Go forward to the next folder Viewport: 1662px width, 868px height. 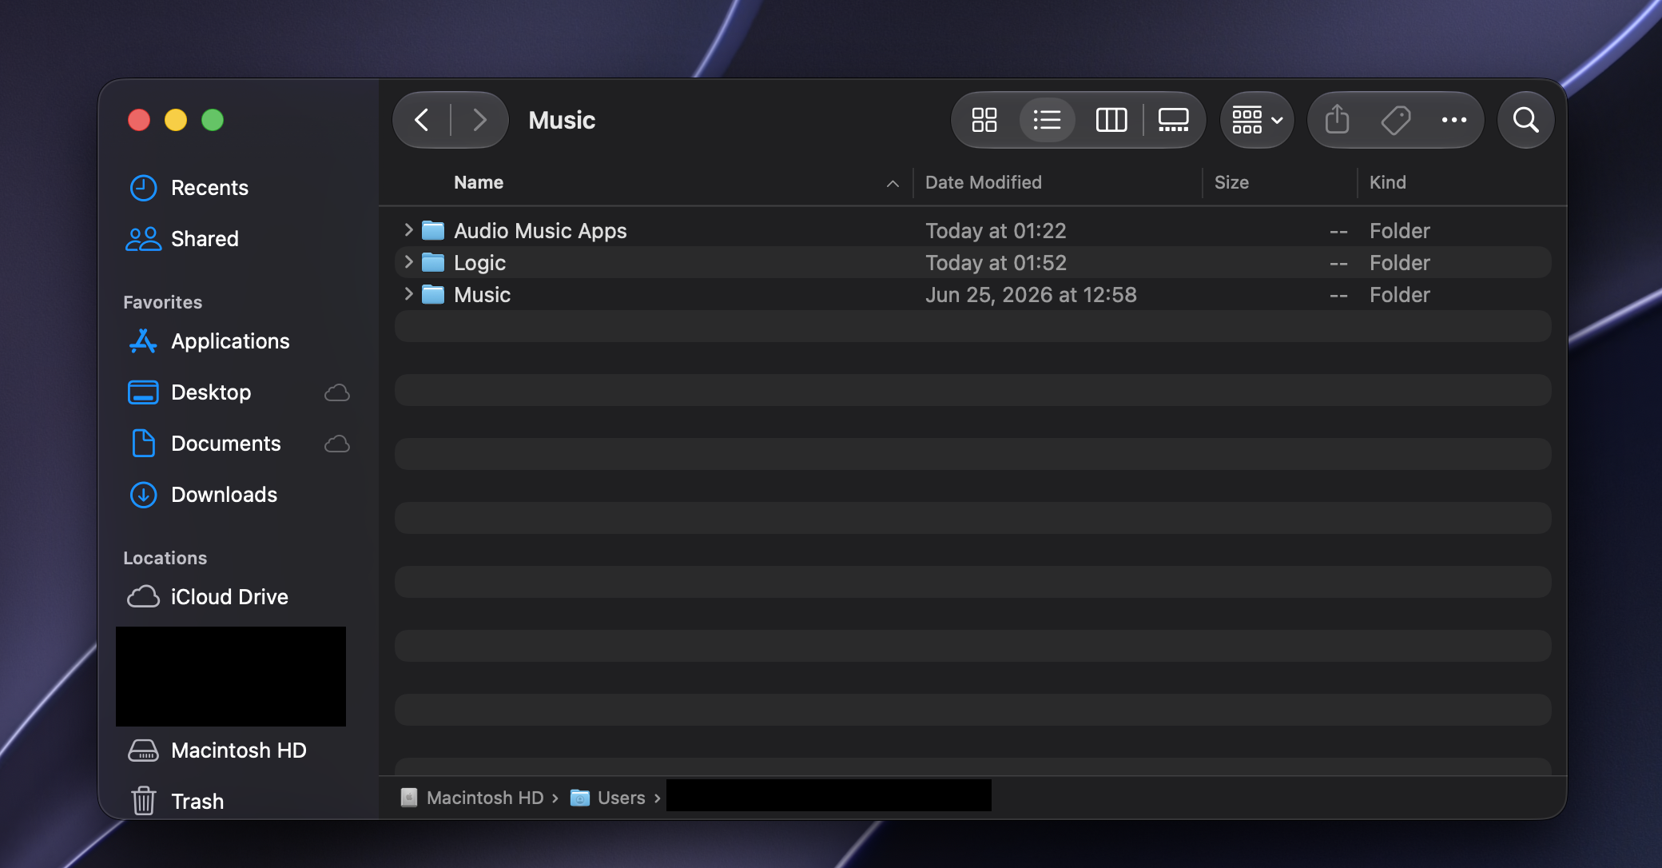click(479, 120)
